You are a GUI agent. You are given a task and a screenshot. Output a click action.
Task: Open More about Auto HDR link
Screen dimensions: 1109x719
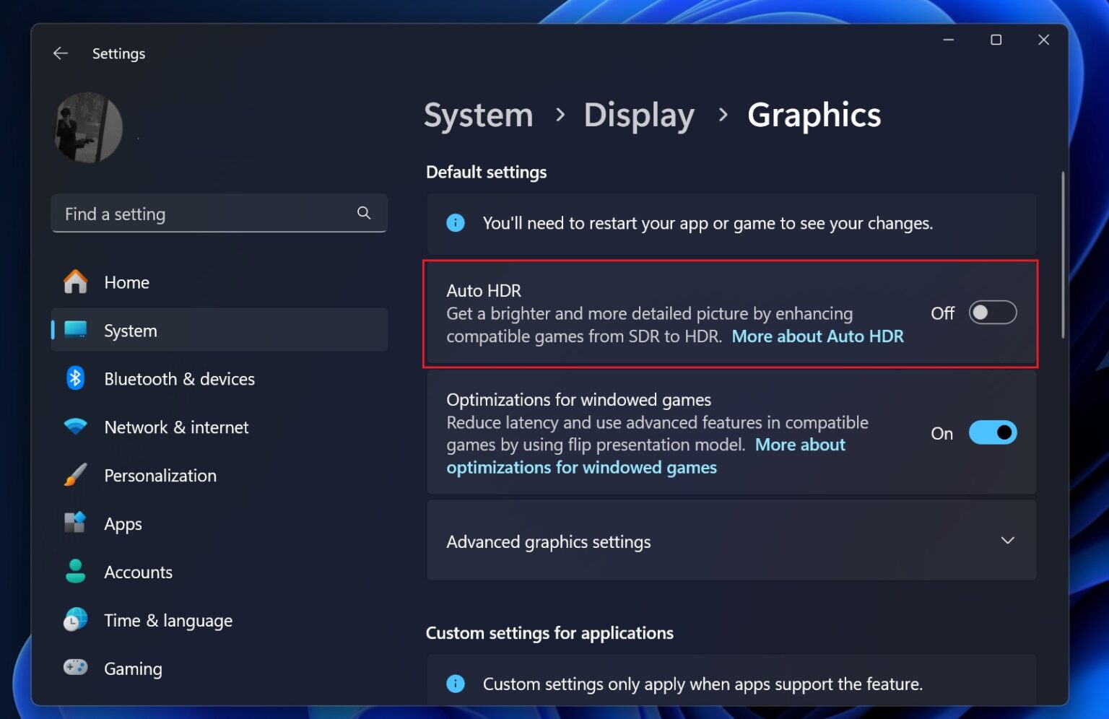click(x=817, y=336)
